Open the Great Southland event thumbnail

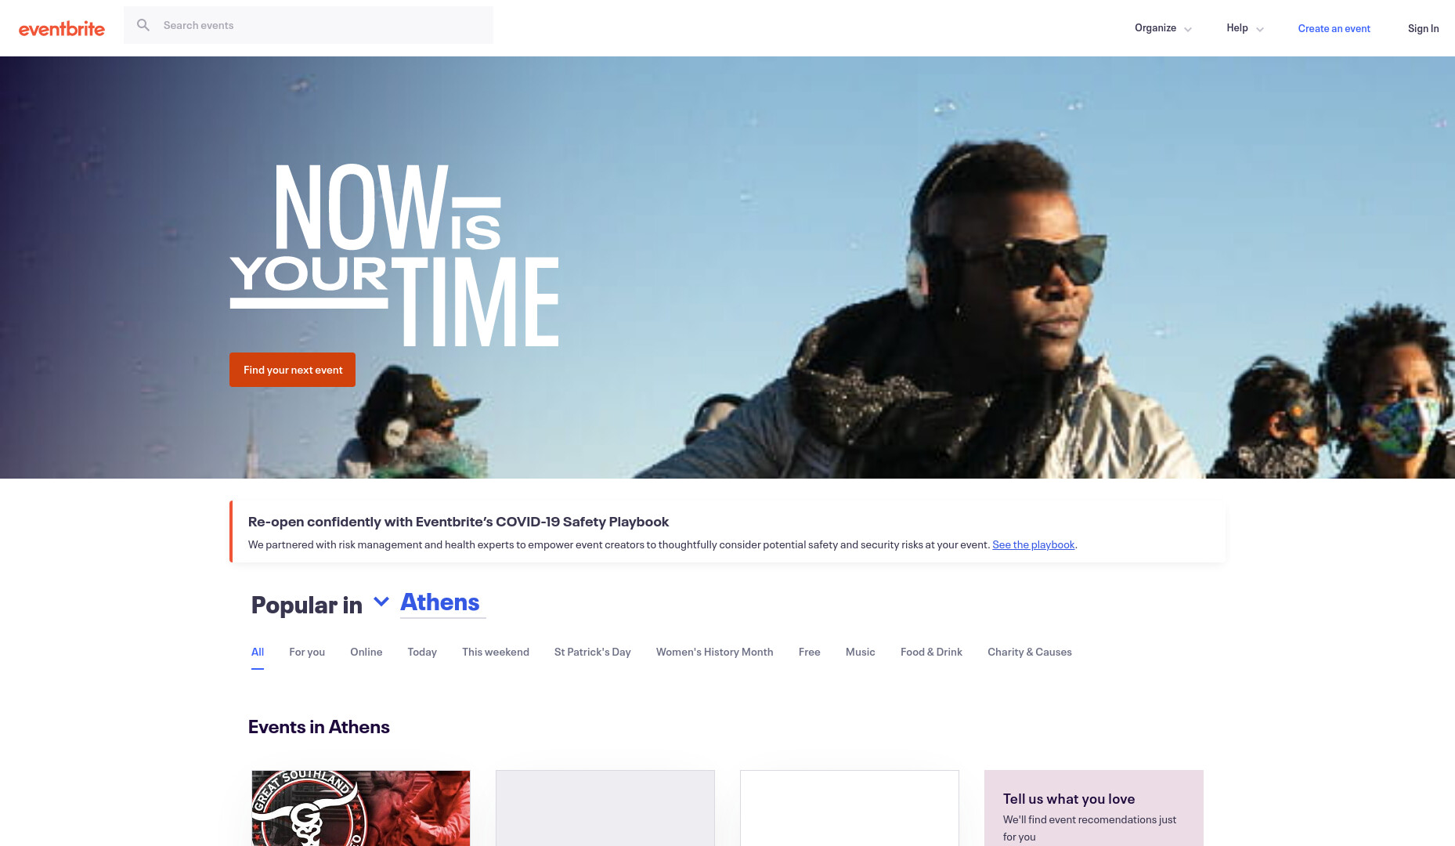click(361, 808)
